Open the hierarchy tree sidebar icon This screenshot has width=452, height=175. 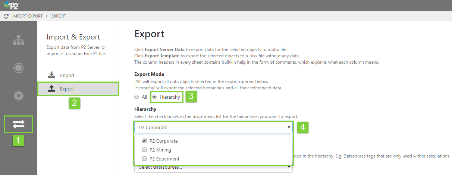[18, 40]
